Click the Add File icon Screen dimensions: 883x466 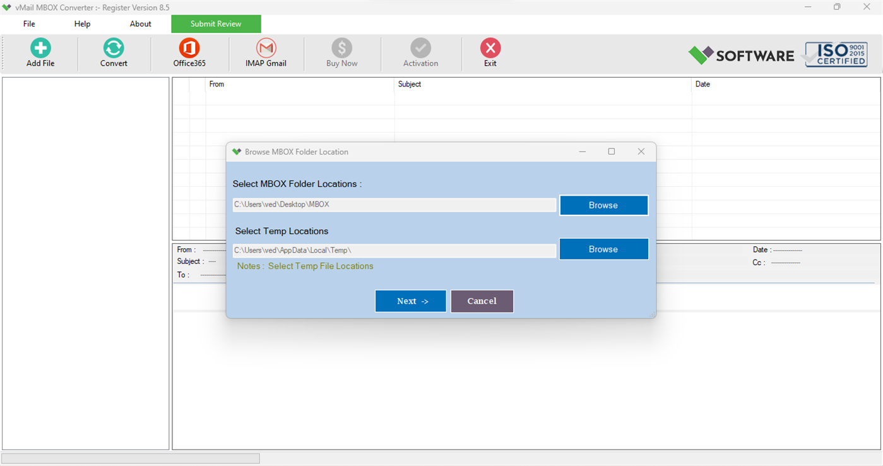pyautogui.click(x=40, y=52)
